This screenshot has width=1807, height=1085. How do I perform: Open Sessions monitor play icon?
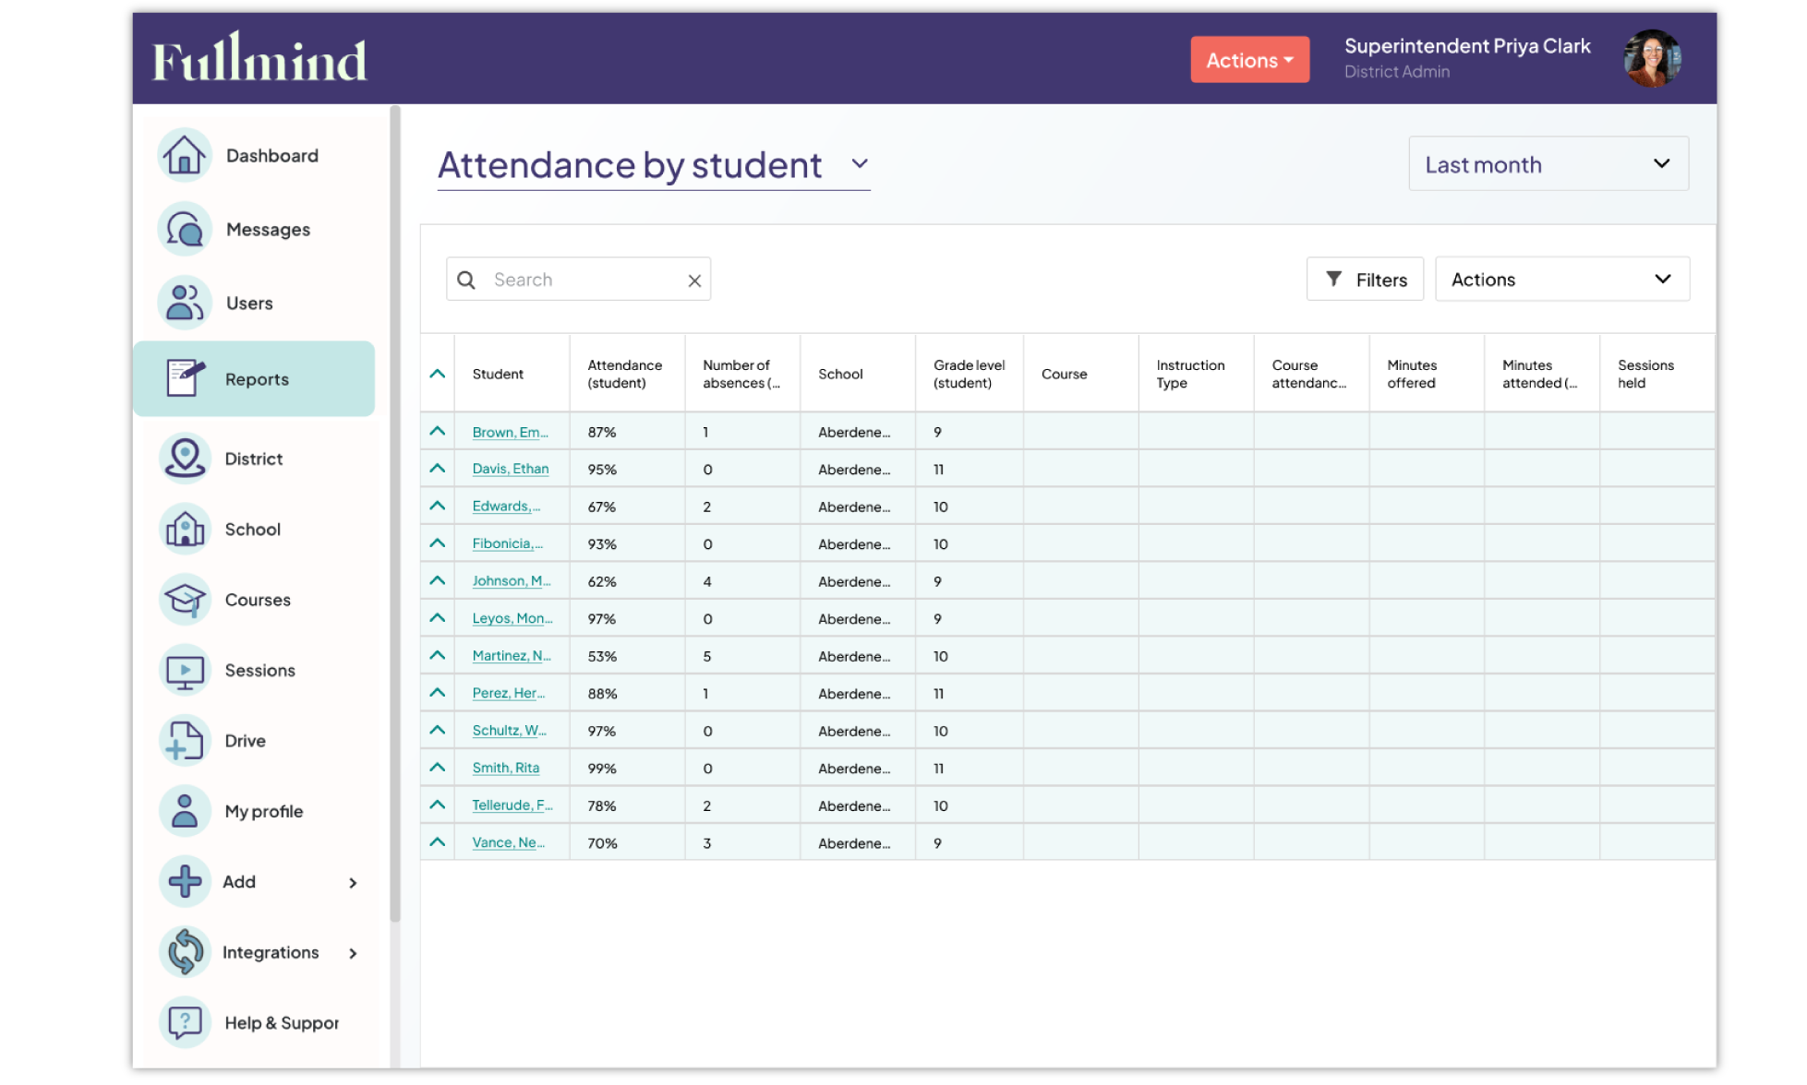[185, 671]
